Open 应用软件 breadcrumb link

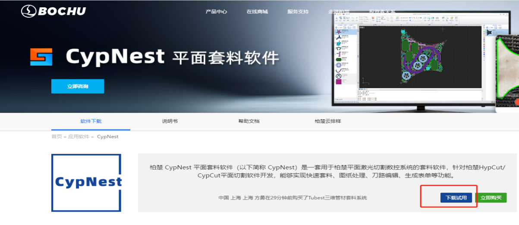click(x=79, y=136)
